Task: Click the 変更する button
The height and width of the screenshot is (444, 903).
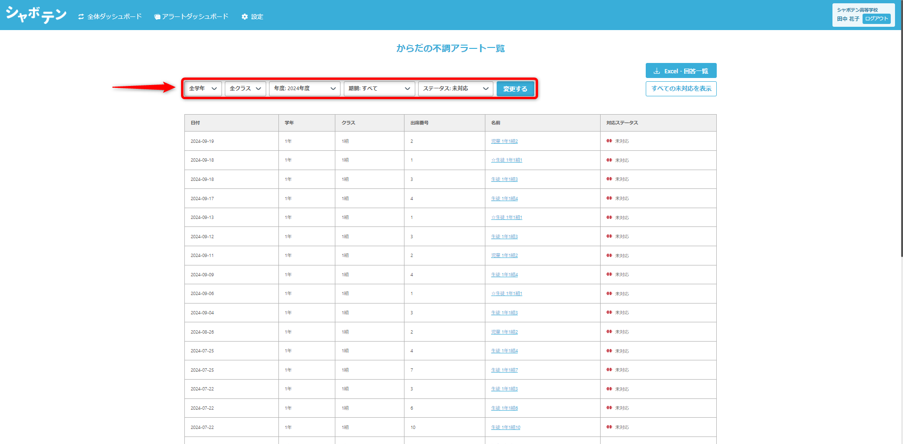Action: 515,89
